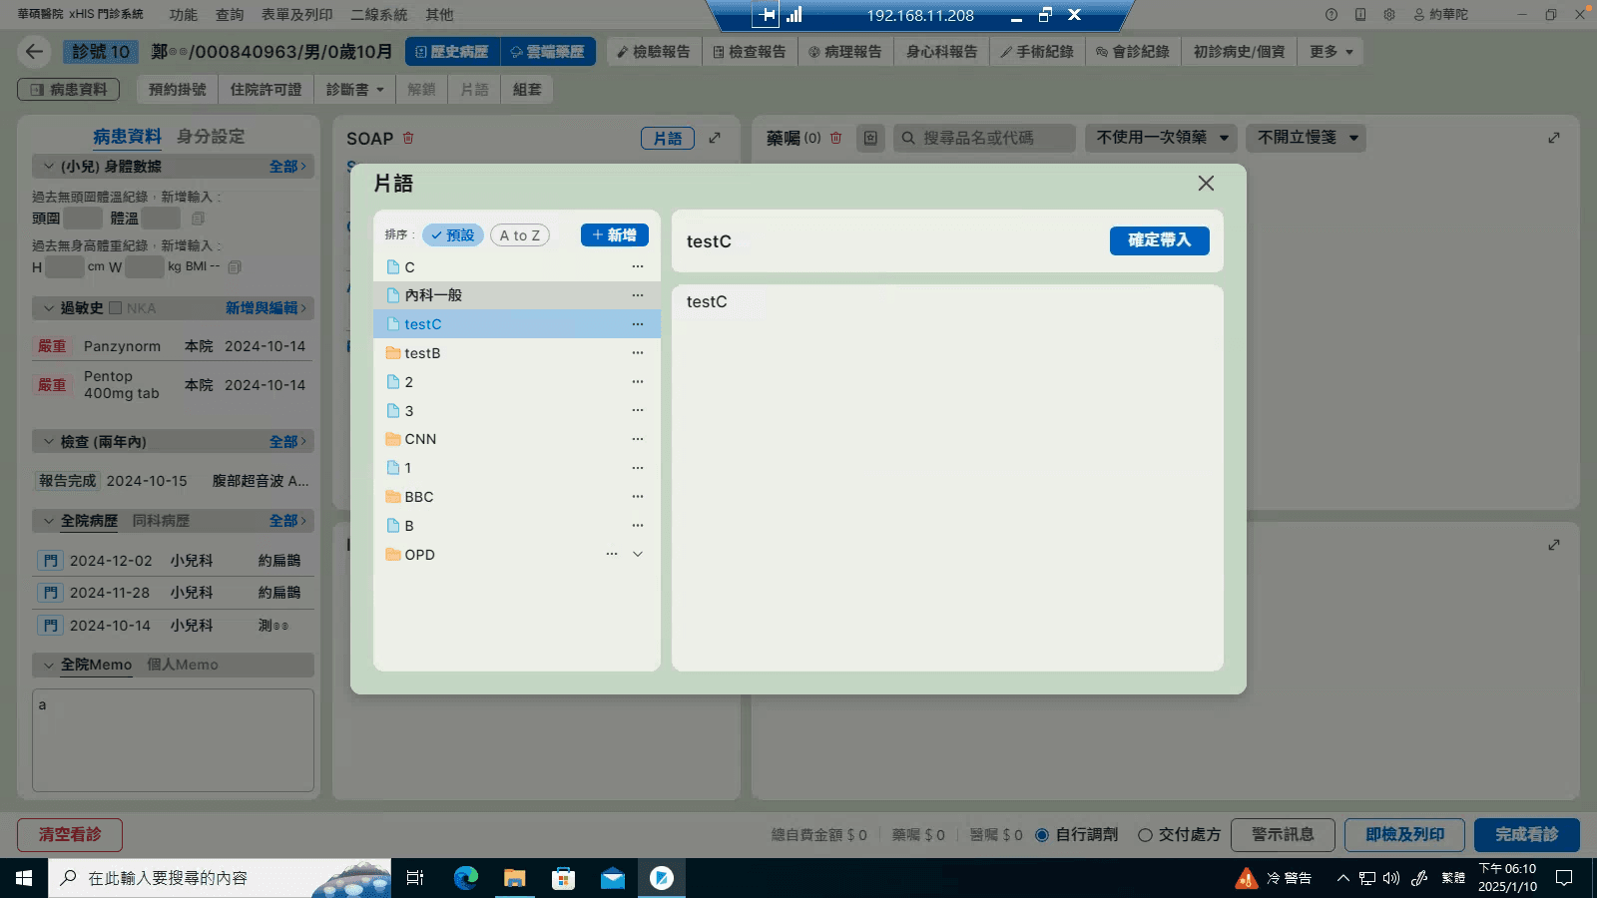Open the settings gear in the title bar
This screenshot has width=1597, height=898.
(x=1389, y=15)
